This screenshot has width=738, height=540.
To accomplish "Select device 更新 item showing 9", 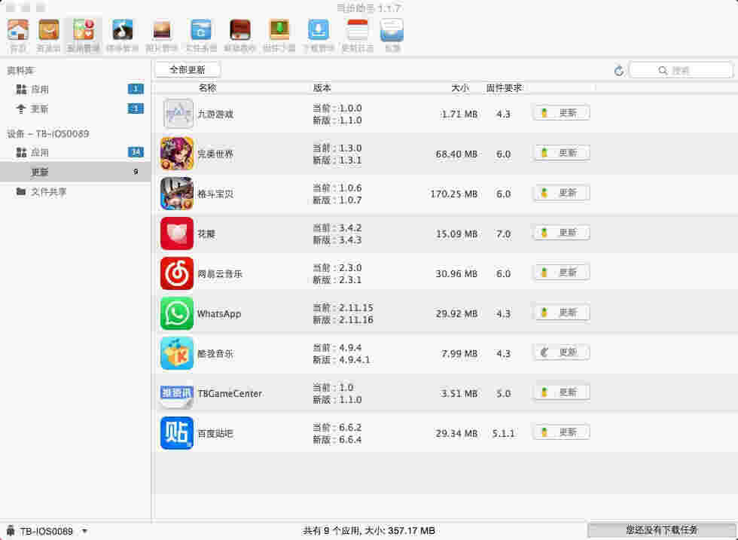I will (75, 172).
